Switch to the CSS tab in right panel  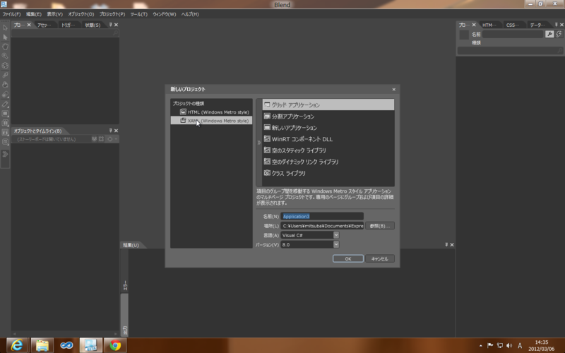pyautogui.click(x=513, y=25)
